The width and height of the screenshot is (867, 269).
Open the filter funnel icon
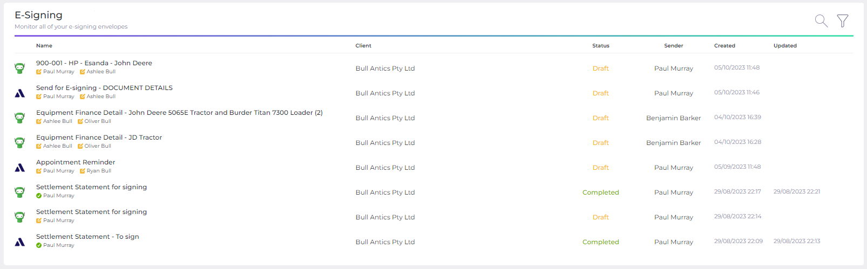[843, 20]
